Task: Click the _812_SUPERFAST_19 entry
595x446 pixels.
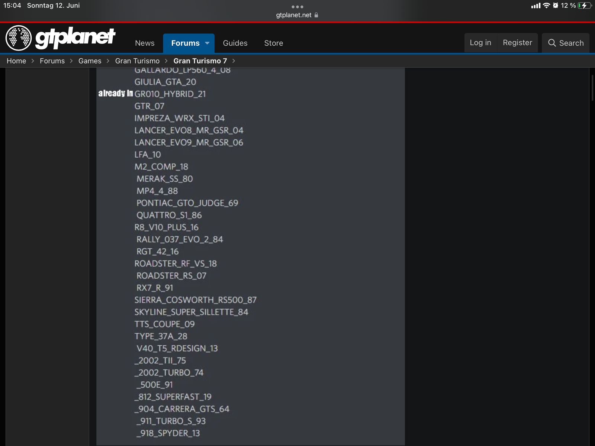Action: (173, 397)
